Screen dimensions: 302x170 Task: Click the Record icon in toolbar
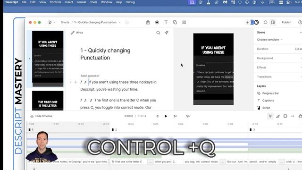click(157, 22)
